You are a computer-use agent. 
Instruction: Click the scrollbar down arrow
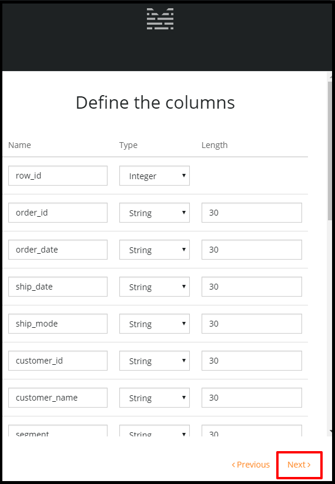(330, 431)
